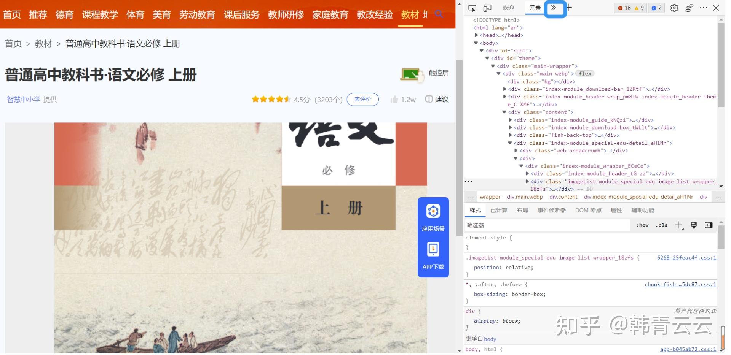Open the app-b045ab72.css:1 source link
This screenshot has width=731, height=355.
[688, 349]
